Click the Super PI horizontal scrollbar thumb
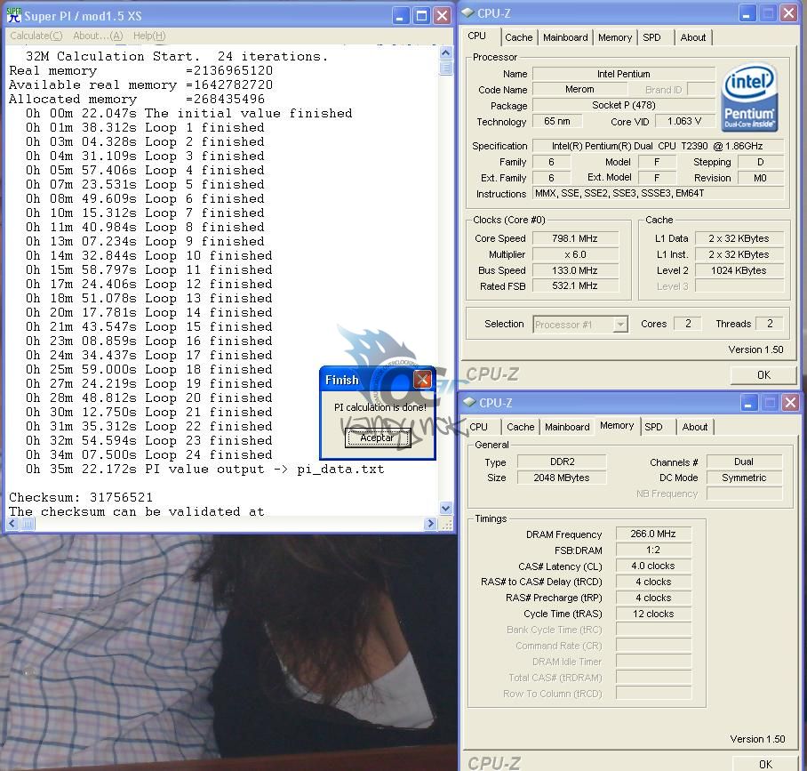Screen dimensions: 807x771 (28, 524)
